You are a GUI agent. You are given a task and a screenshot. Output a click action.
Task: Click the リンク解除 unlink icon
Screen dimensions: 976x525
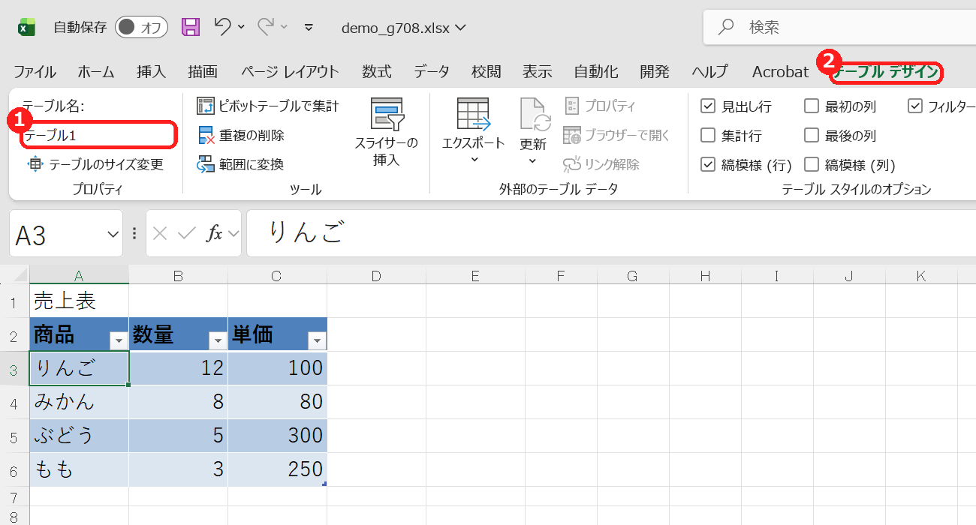click(572, 164)
